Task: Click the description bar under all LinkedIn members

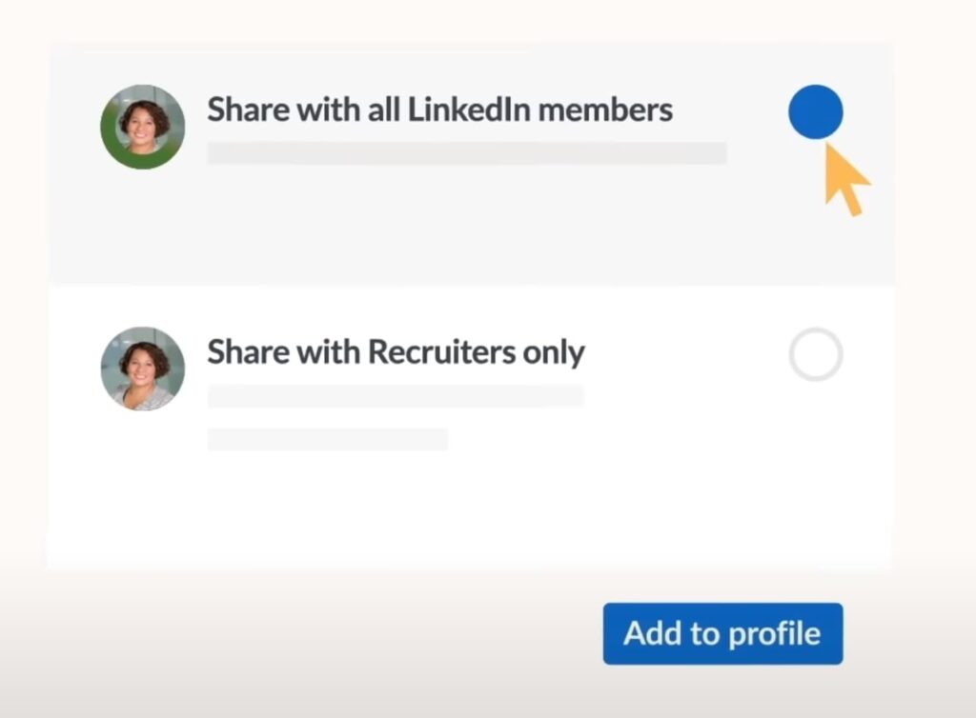Action: tap(466, 153)
